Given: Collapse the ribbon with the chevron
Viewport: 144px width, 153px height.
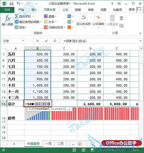Looking at the screenshot, I should pyautogui.click(x=140, y=33).
